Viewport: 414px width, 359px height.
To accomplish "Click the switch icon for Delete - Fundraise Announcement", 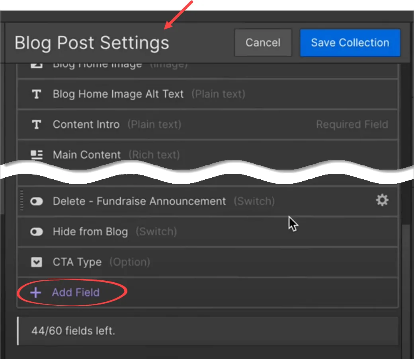I will [37, 202].
